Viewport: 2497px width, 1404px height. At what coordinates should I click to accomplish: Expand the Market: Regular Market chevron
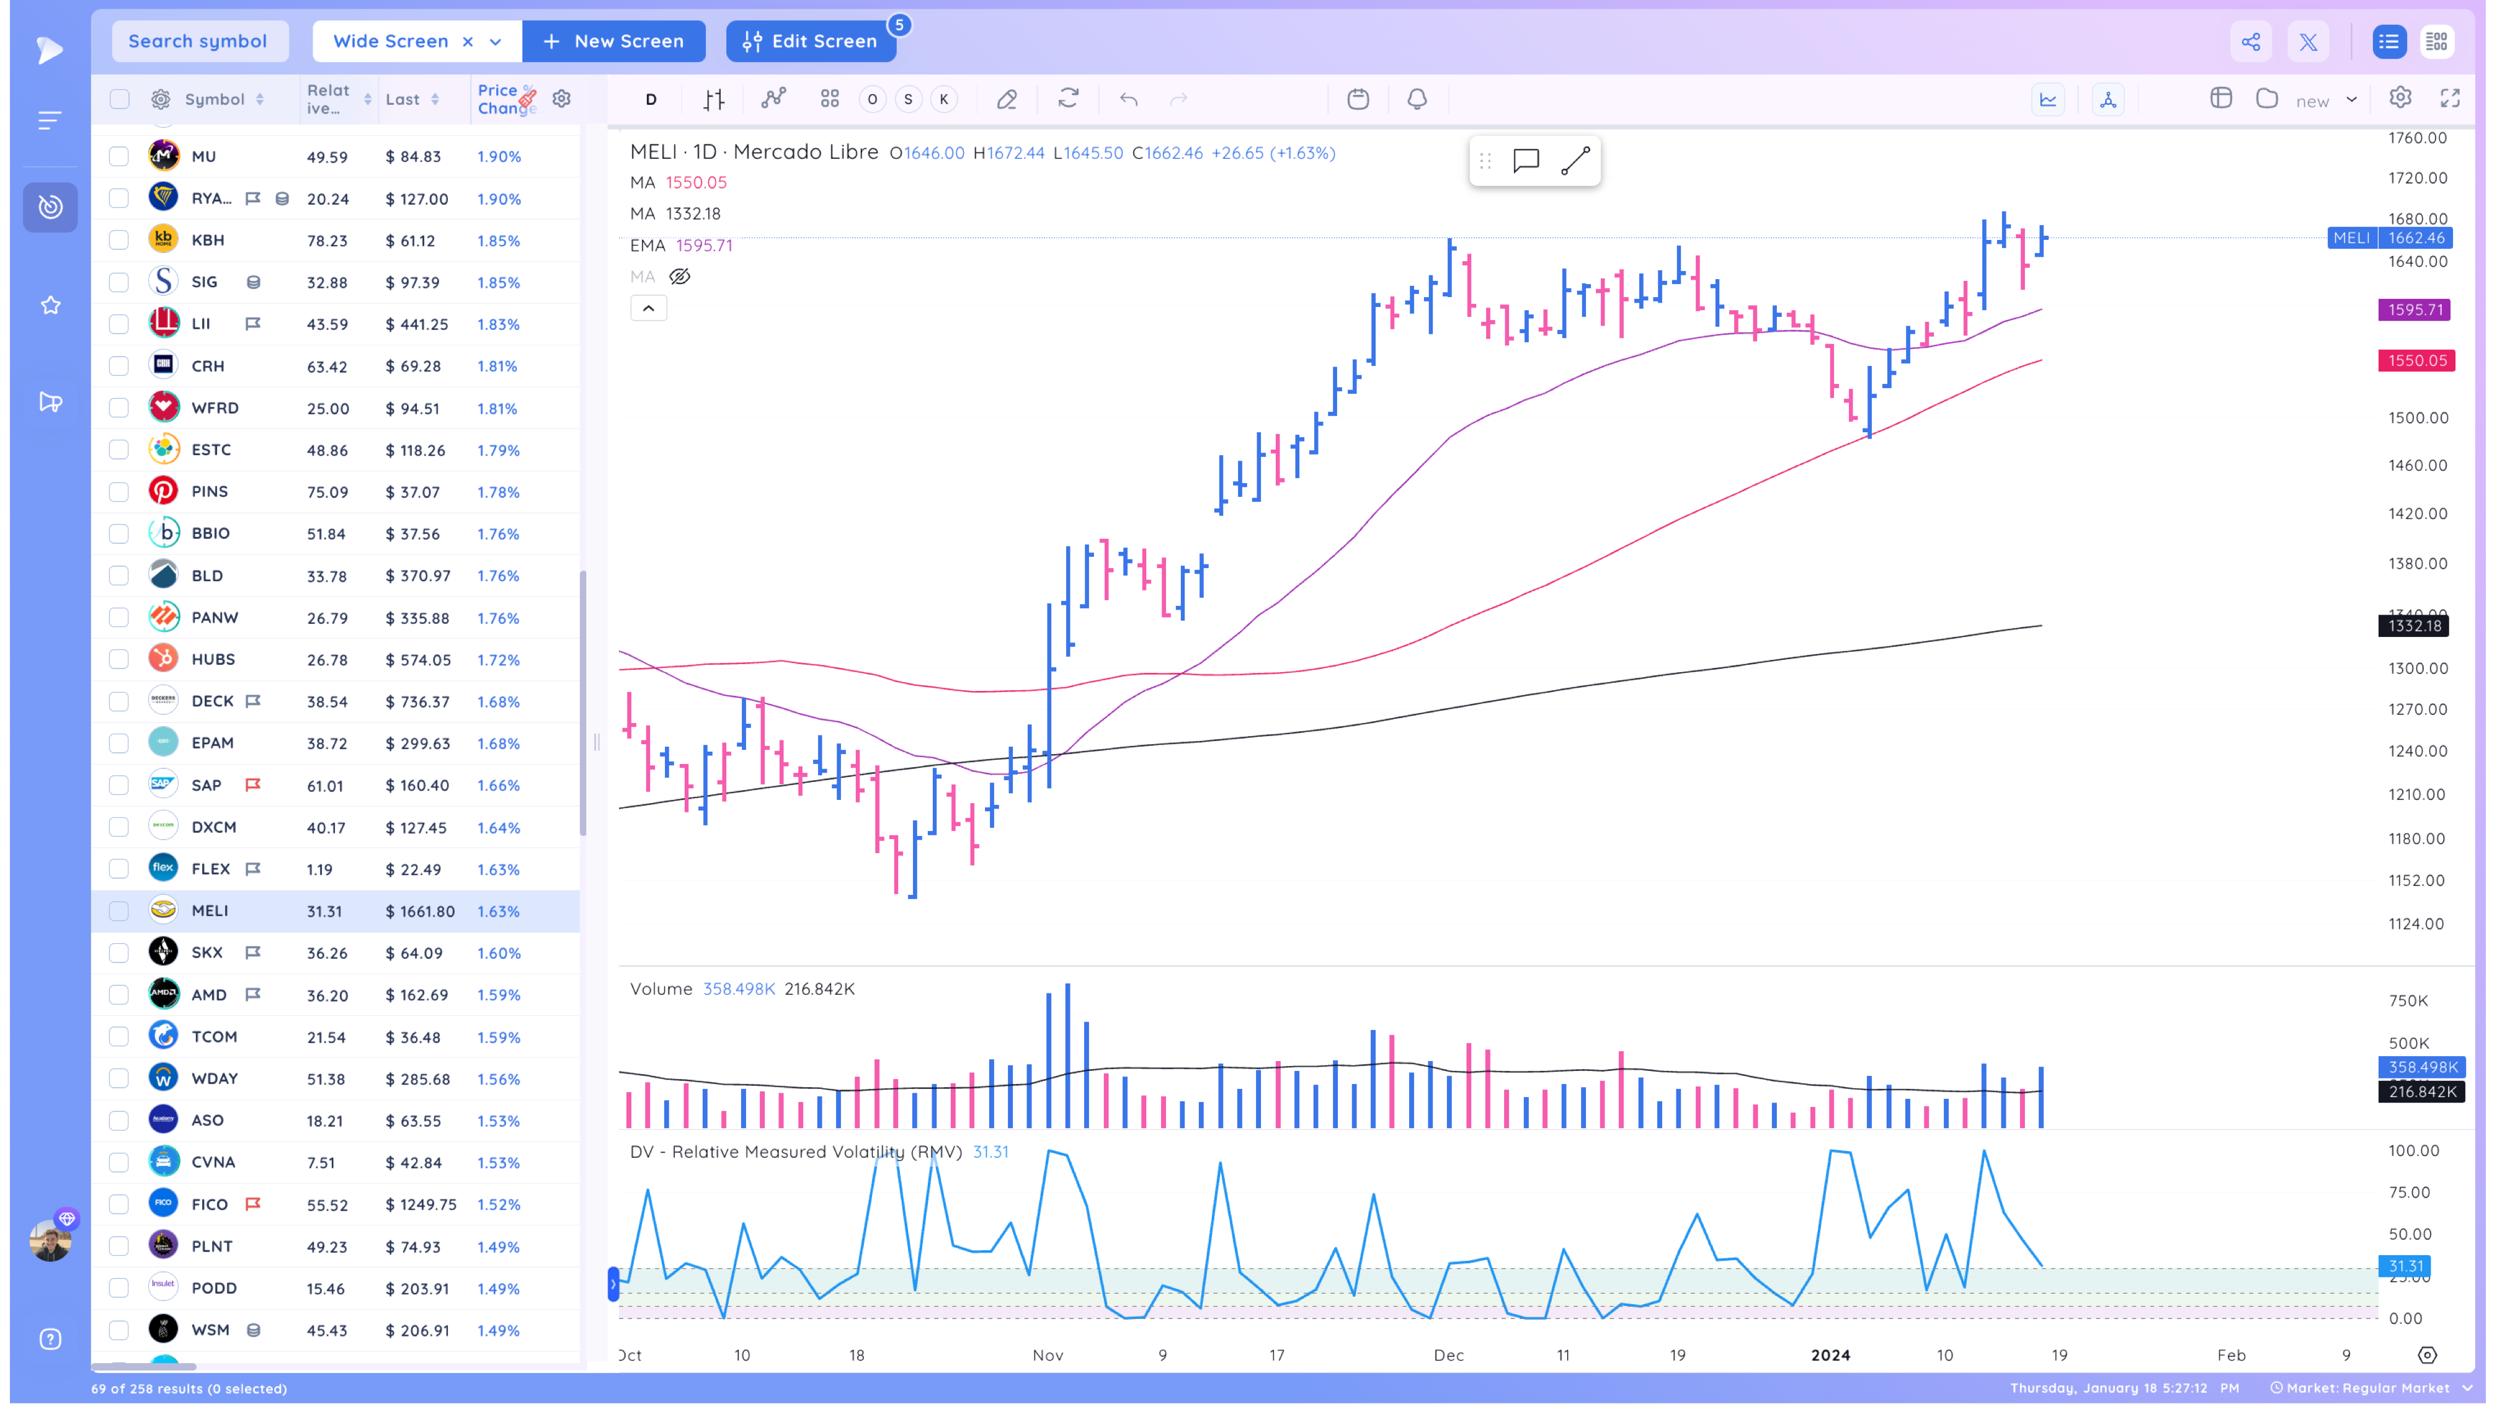tap(2467, 1387)
